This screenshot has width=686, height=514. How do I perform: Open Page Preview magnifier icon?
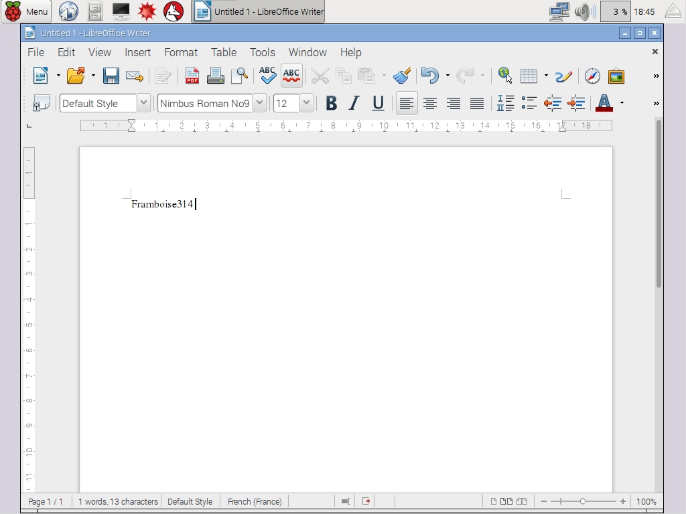click(239, 76)
